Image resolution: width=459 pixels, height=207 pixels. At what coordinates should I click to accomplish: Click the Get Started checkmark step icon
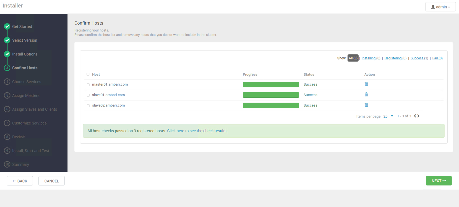tap(7, 26)
